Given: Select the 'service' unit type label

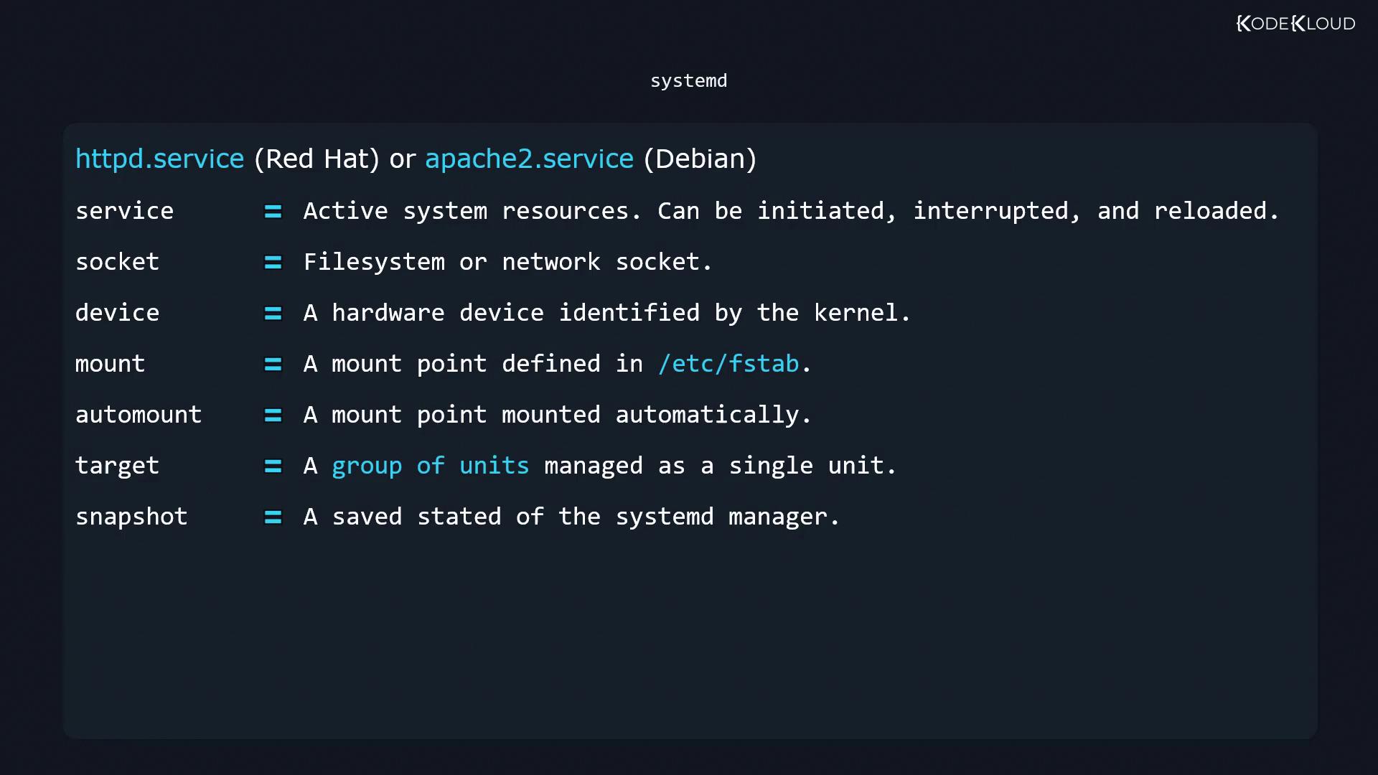Looking at the screenshot, I should [x=124, y=211].
